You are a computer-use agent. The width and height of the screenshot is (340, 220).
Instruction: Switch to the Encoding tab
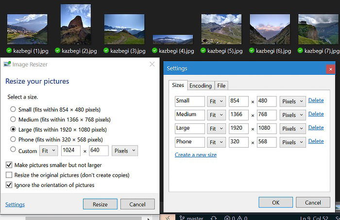[x=201, y=85]
